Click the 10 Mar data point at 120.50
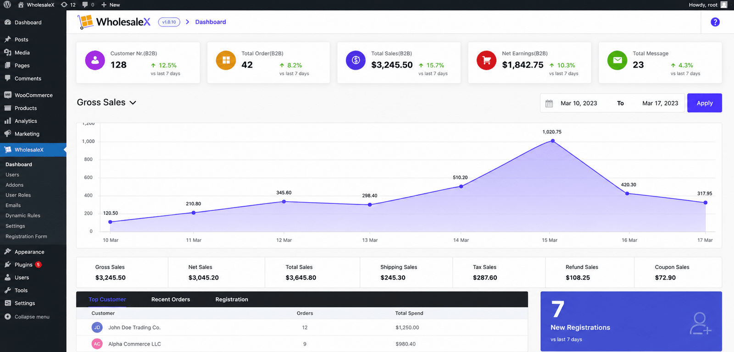The height and width of the screenshot is (352, 734). point(110,222)
